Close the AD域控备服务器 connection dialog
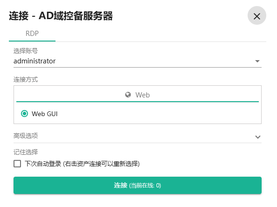The image size is (277, 207). click(256, 15)
